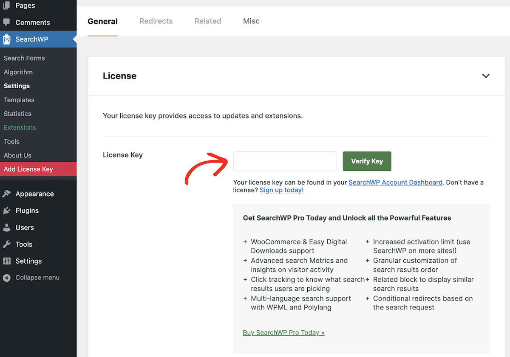
Task: Open the Extensions submenu entry
Action: pyautogui.click(x=20, y=127)
